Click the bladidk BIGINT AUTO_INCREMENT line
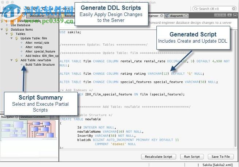The height and width of the screenshot is (167, 239). (128, 140)
